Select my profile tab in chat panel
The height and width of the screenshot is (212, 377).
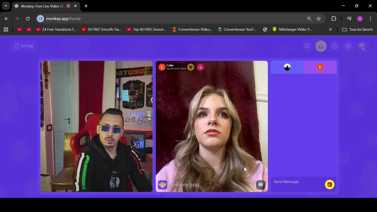(287, 67)
